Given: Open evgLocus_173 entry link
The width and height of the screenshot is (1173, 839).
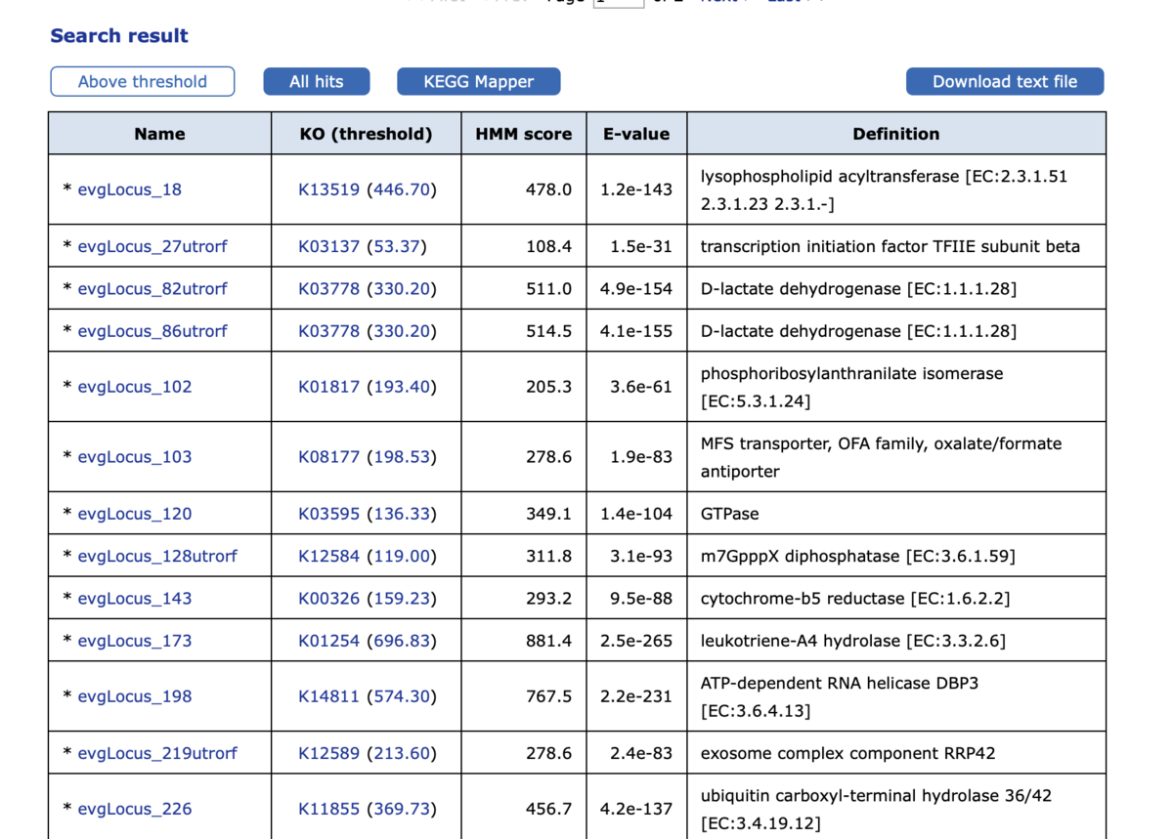Looking at the screenshot, I should click(134, 641).
